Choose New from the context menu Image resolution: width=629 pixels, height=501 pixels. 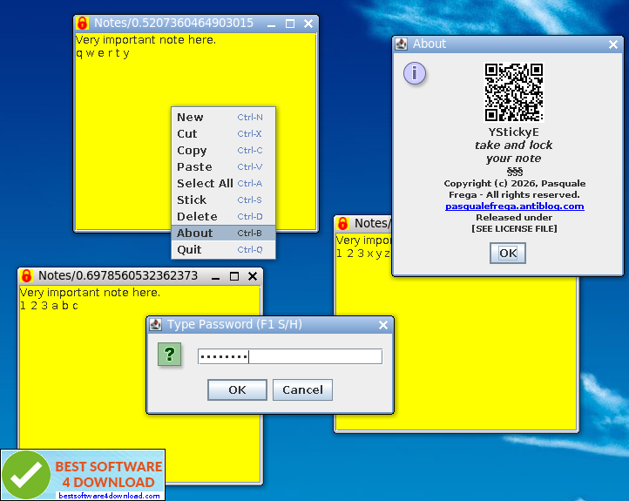coord(223,117)
